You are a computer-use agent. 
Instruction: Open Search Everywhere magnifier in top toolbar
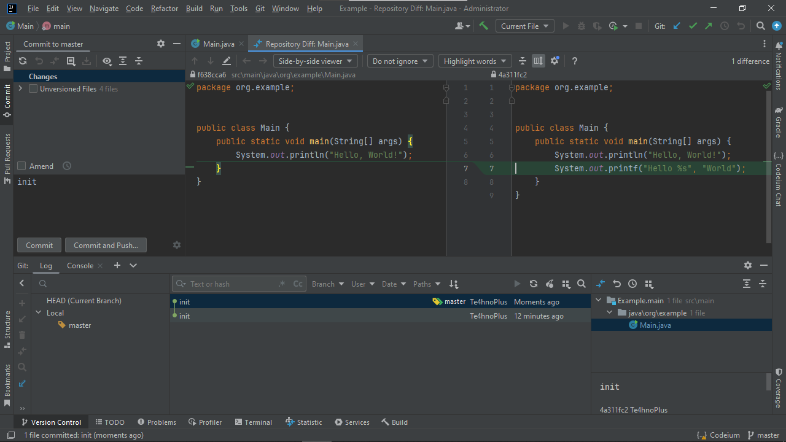pyautogui.click(x=761, y=26)
